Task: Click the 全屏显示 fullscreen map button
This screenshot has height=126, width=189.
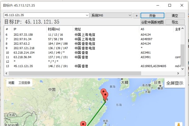Action: pyautogui.click(x=175, y=83)
